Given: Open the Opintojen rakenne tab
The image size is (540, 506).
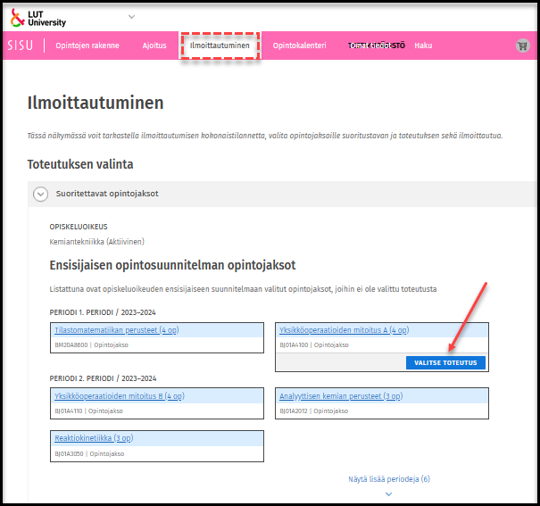Looking at the screenshot, I should (x=87, y=46).
